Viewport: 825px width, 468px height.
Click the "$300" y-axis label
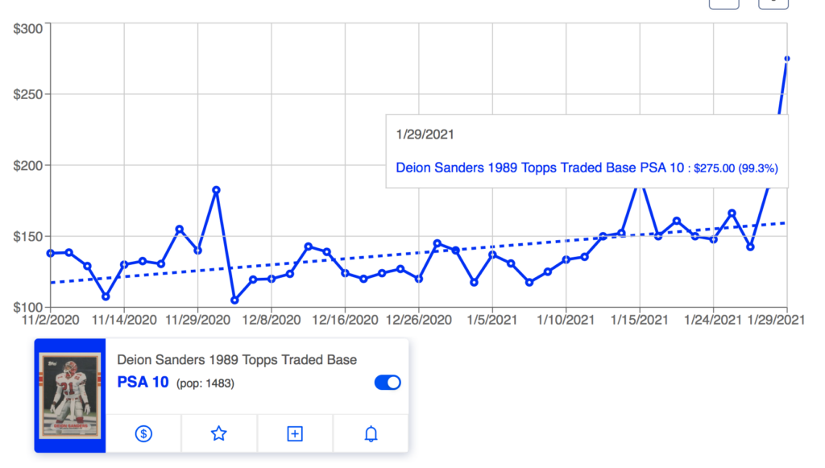pyautogui.click(x=28, y=29)
